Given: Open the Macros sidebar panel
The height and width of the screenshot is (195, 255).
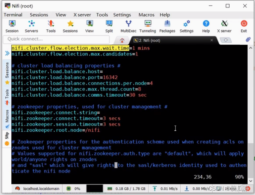Looking at the screenshot, I should [x=7, y=119].
